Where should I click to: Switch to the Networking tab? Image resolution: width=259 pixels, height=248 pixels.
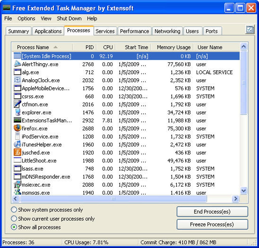tap(168, 31)
